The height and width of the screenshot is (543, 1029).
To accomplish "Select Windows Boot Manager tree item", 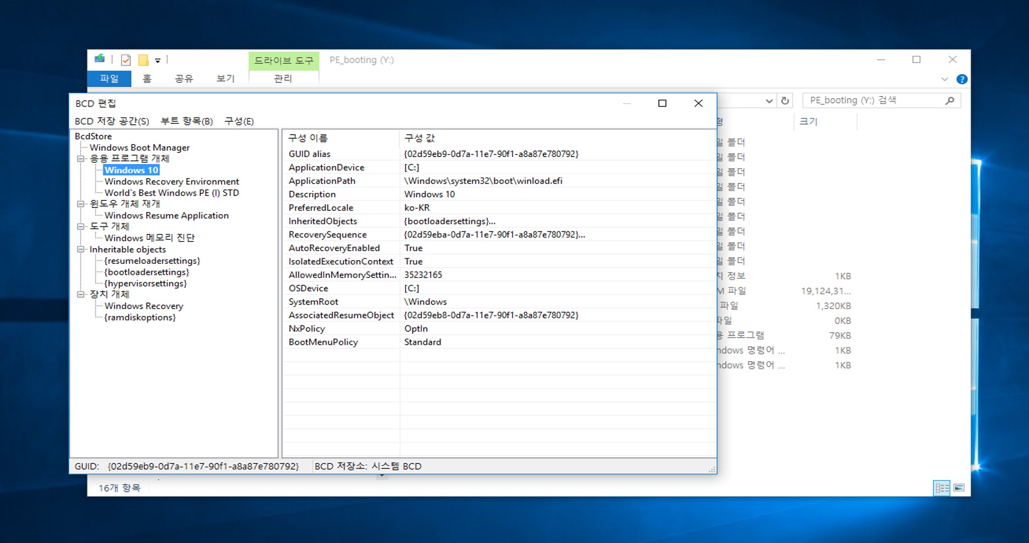I will (139, 147).
